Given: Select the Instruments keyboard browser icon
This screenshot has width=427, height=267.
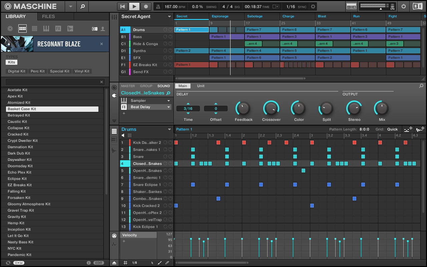Looking at the screenshot, I should (46, 29).
